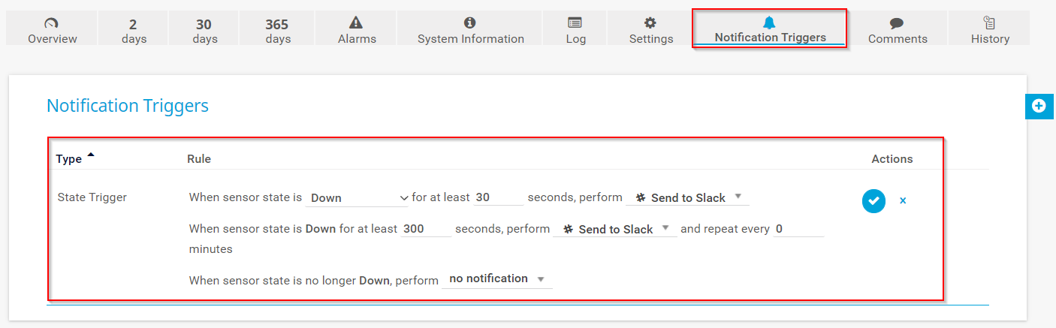Click the Settings gear icon
Screen dimensions: 1056x328
tap(650, 23)
